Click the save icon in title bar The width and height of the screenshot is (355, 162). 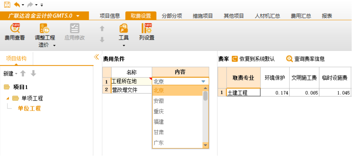click(7, 5)
